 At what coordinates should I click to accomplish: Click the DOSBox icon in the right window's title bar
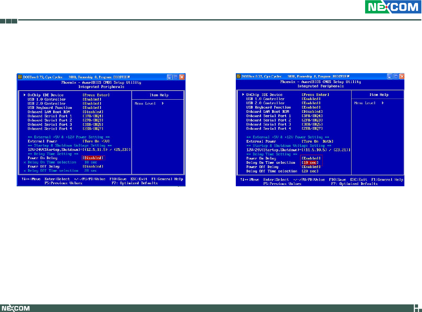coord(239,76)
